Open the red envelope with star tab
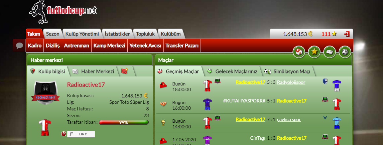The width and height of the screenshot is (383, 145). (125, 71)
